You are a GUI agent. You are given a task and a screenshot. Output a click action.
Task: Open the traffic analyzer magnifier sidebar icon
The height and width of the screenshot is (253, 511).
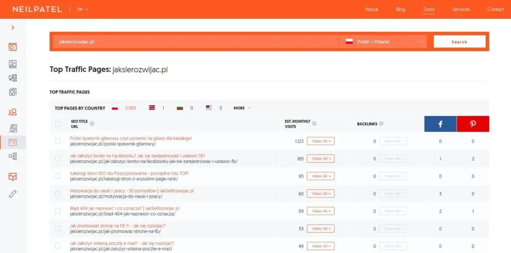pos(12,128)
